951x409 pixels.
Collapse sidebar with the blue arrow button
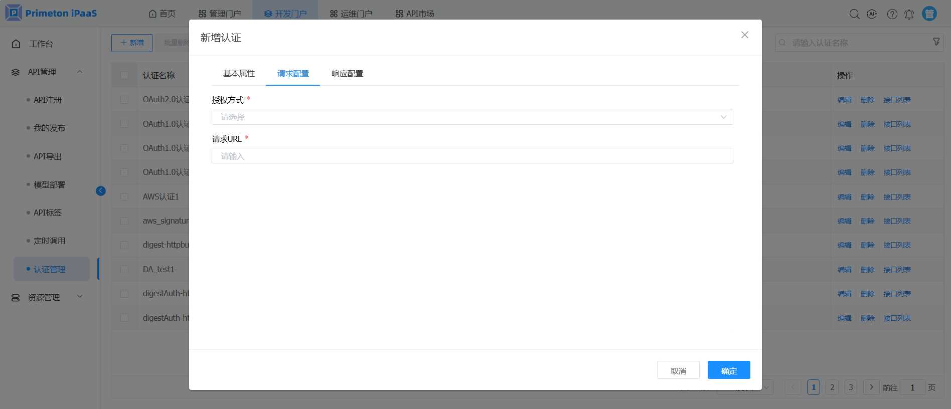(101, 191)
